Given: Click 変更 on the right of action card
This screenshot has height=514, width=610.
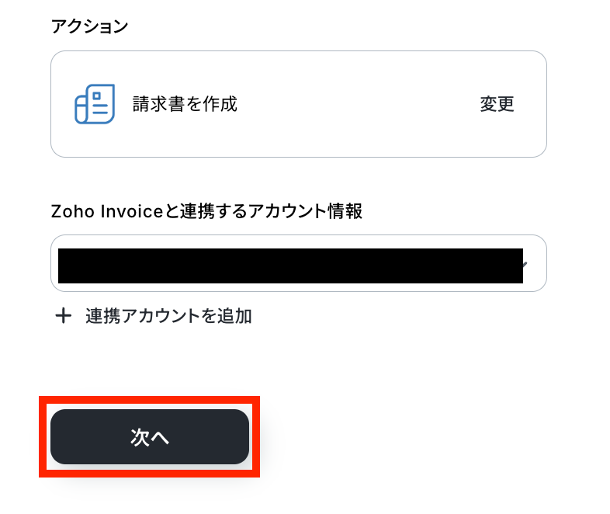Looking at the screenshot, I should coord(497,104).
